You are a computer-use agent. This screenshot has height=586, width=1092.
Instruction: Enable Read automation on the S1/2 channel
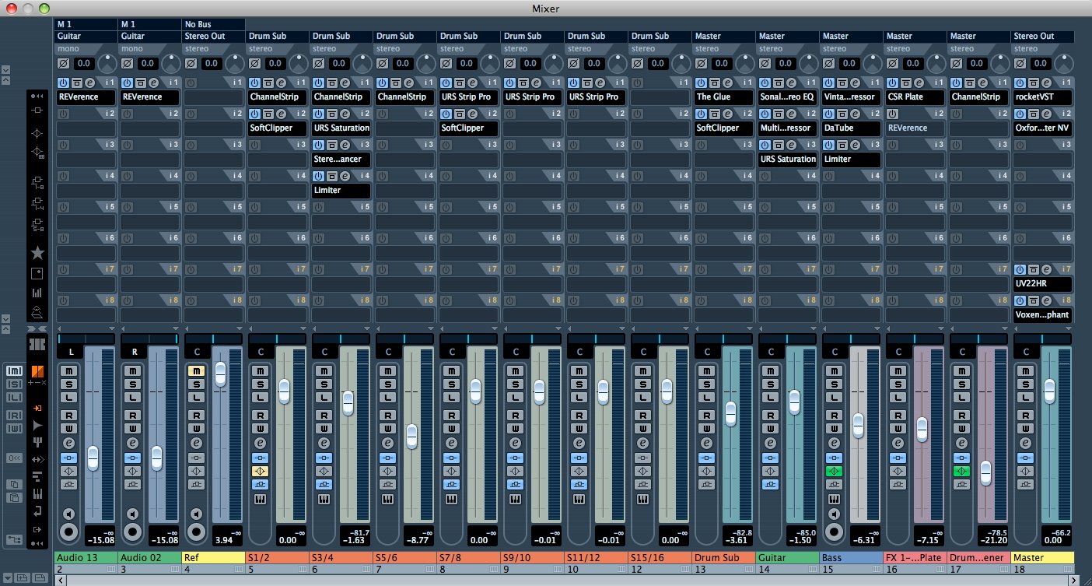click(x=260, y=415)
